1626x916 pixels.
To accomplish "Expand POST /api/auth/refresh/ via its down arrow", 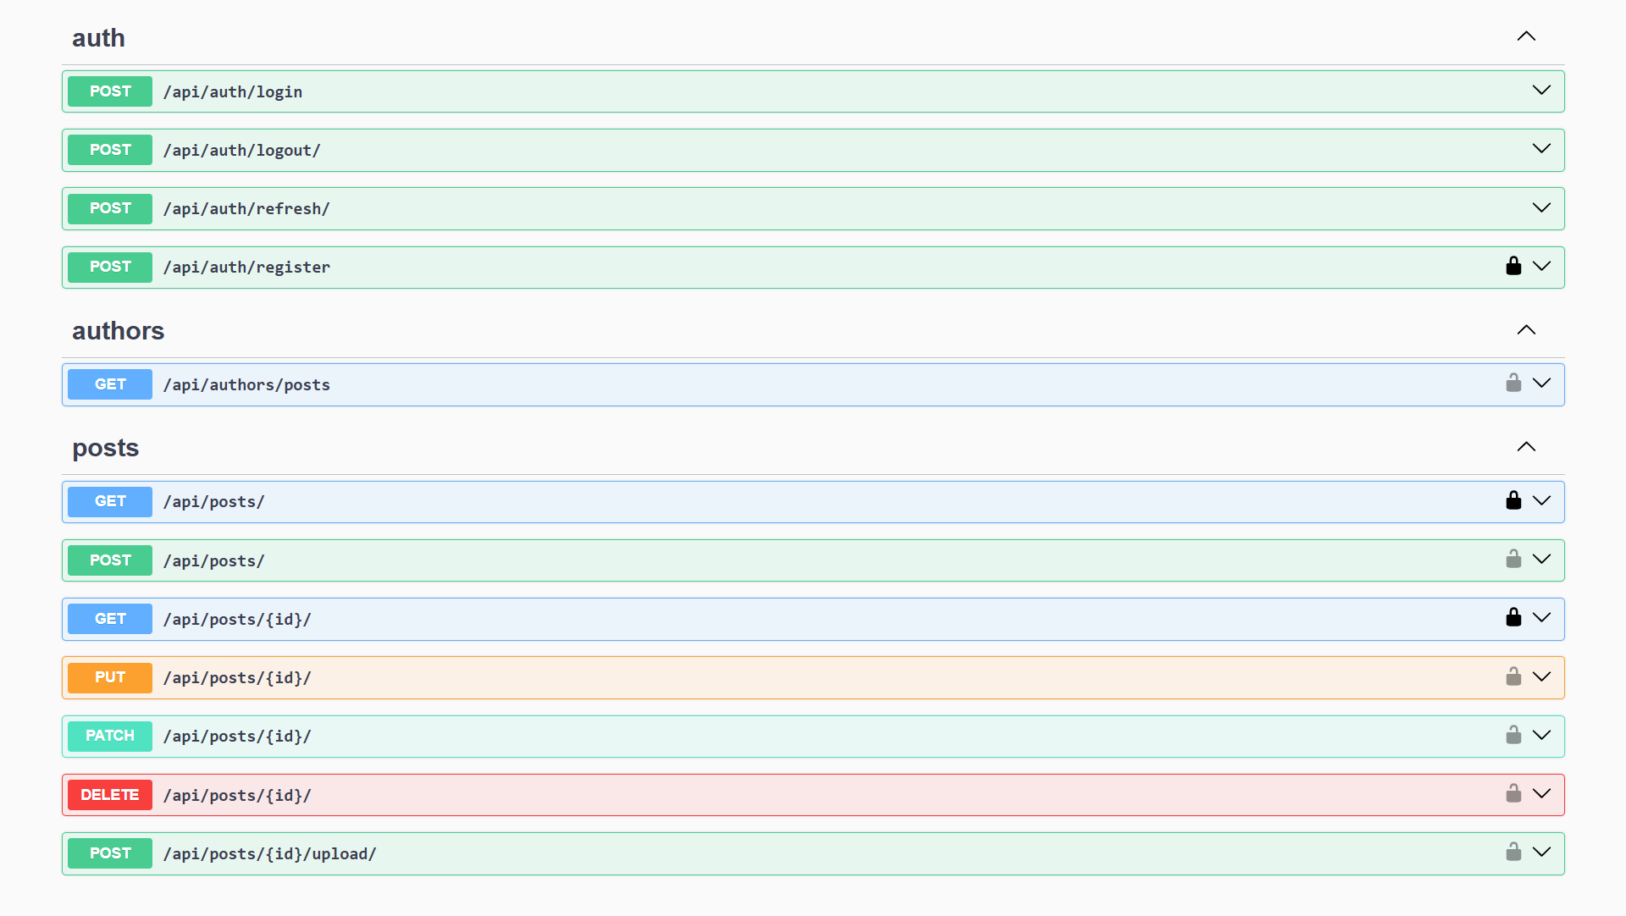I will point(1541,207).
